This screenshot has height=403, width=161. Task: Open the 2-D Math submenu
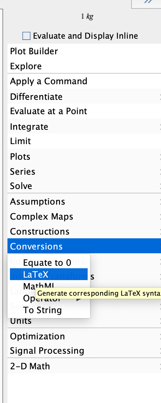(x=84, y=366)
